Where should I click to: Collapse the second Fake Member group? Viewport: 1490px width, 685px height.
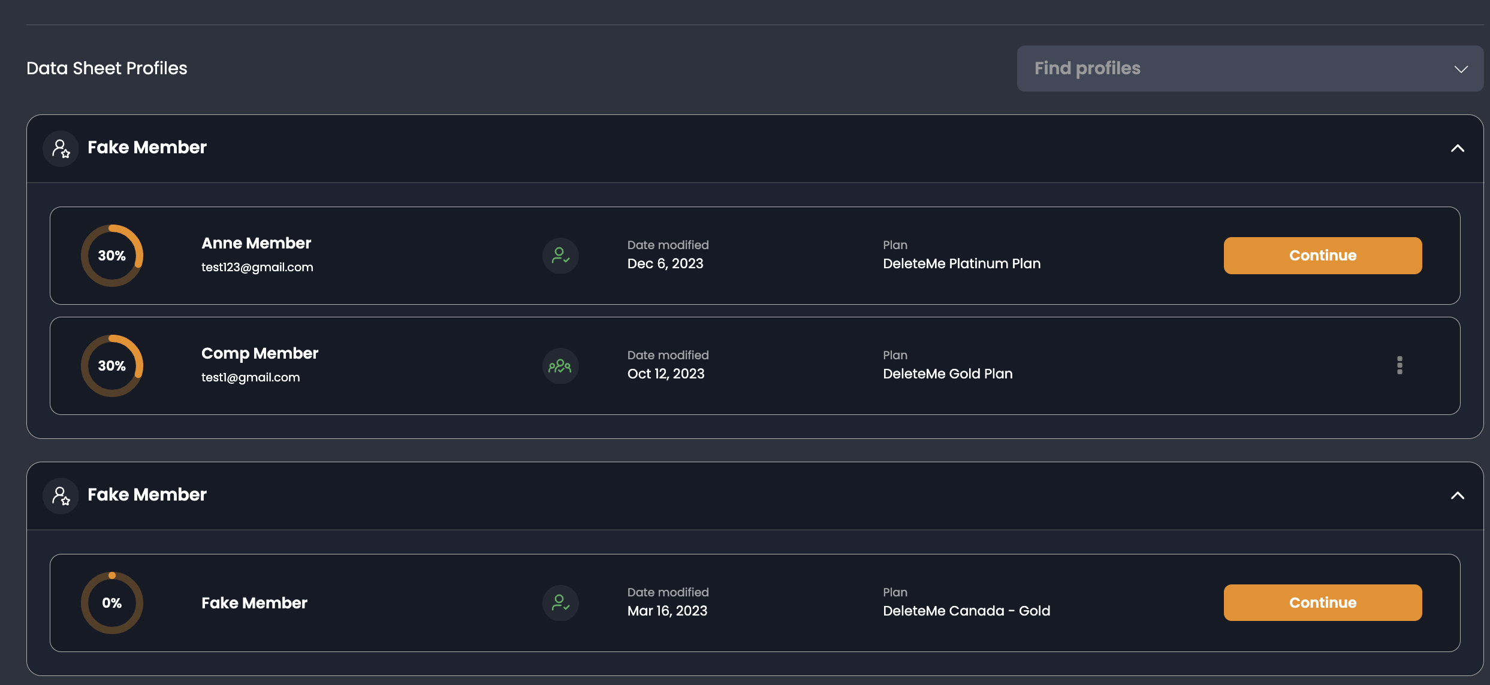(1457, 496)
